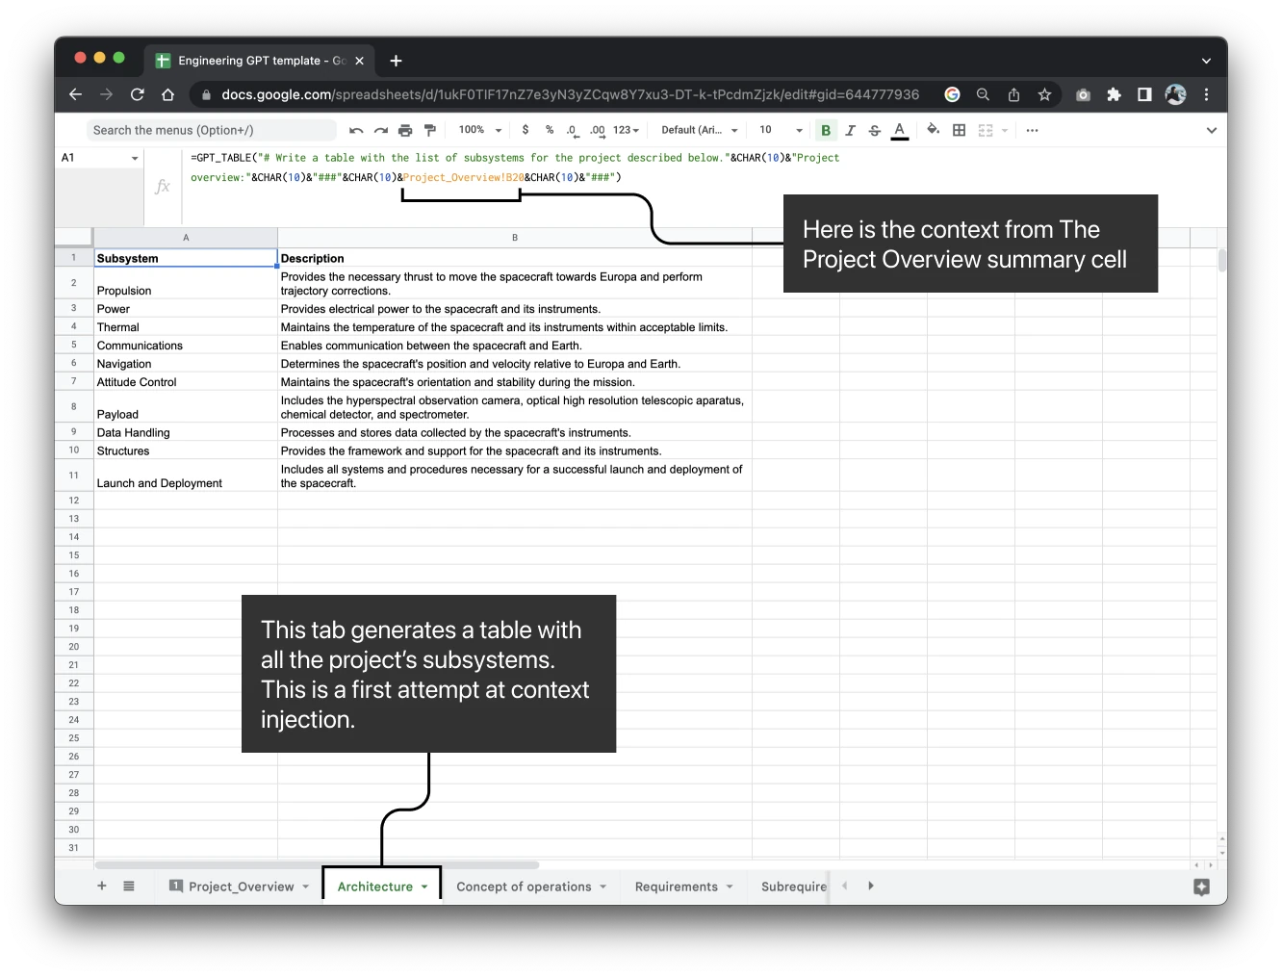Open the zoom 100% dropdown
This screenshot has width=1282, height=977.
[x=480, y=130]
